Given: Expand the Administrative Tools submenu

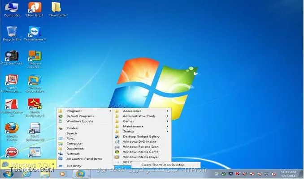Looking at the screenshot, I should (x=142, y=116).
